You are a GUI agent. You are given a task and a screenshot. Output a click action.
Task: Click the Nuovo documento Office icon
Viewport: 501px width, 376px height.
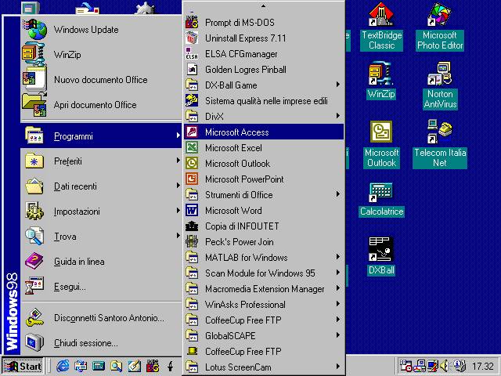click(x=34, y=78)
